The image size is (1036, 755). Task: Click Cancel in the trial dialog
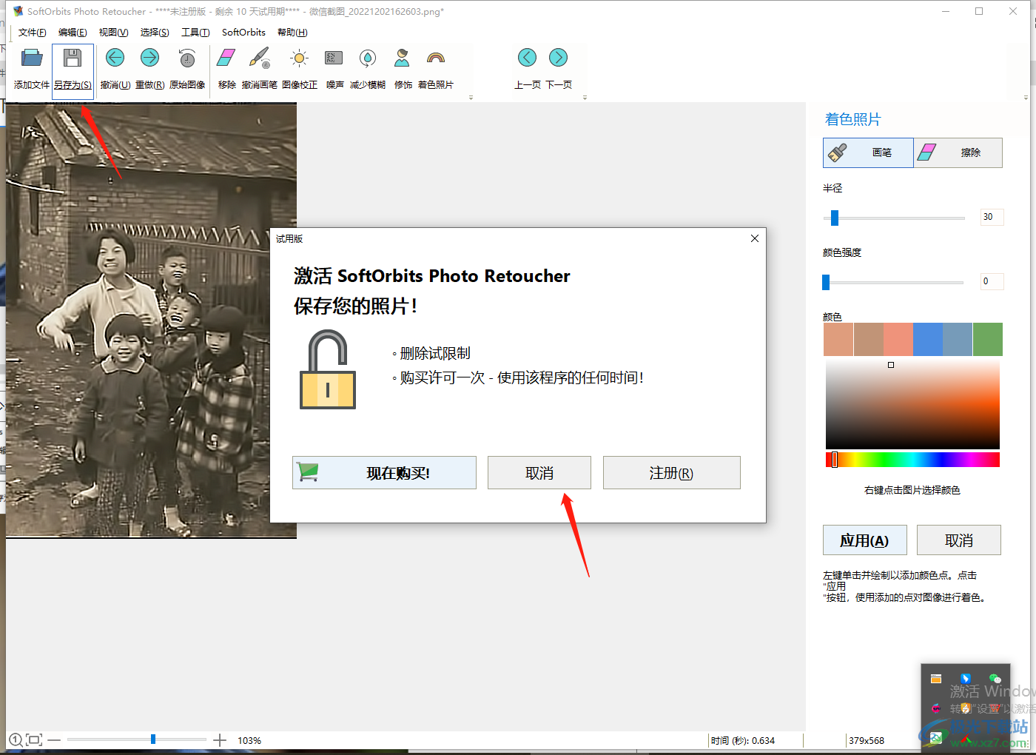pos(539,472)
